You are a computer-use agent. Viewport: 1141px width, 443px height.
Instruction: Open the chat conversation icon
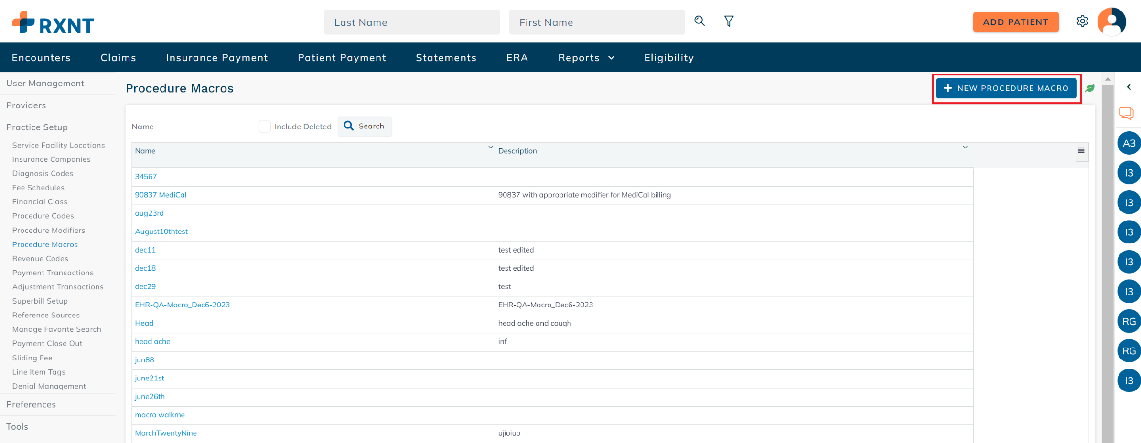point(1127,114)
